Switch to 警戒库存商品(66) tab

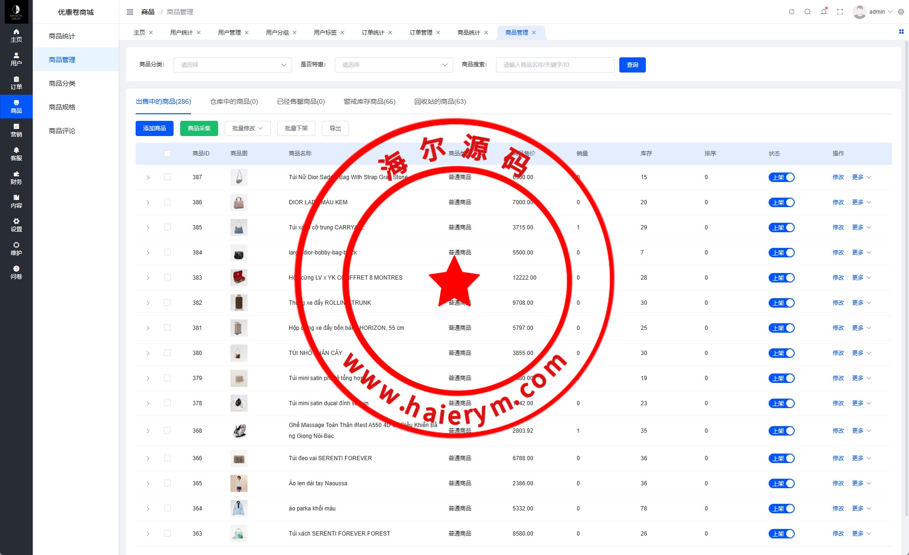pos(369,101)
